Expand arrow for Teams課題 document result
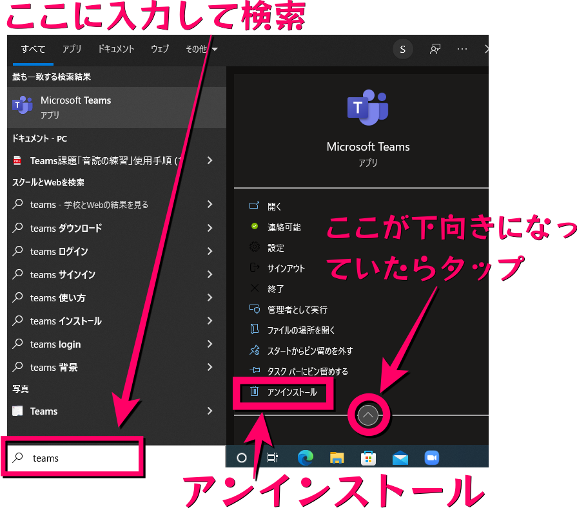The width and height of the screenshot is (577, 508). [210, 160]
